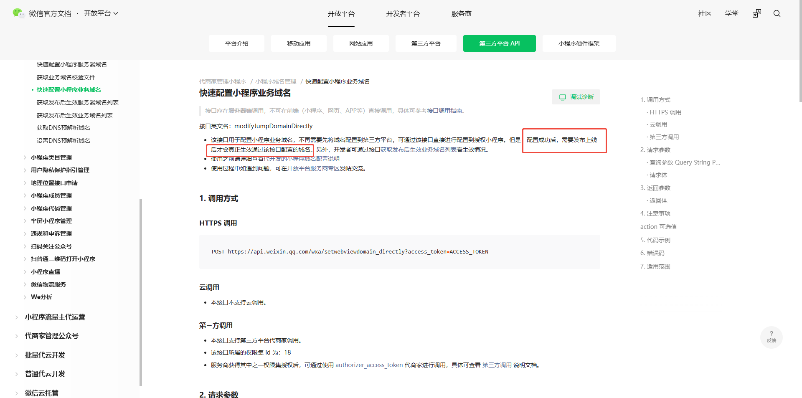Jump to 6. 错误码 in outline
802x398 pixels.
[x=652, y=253]
